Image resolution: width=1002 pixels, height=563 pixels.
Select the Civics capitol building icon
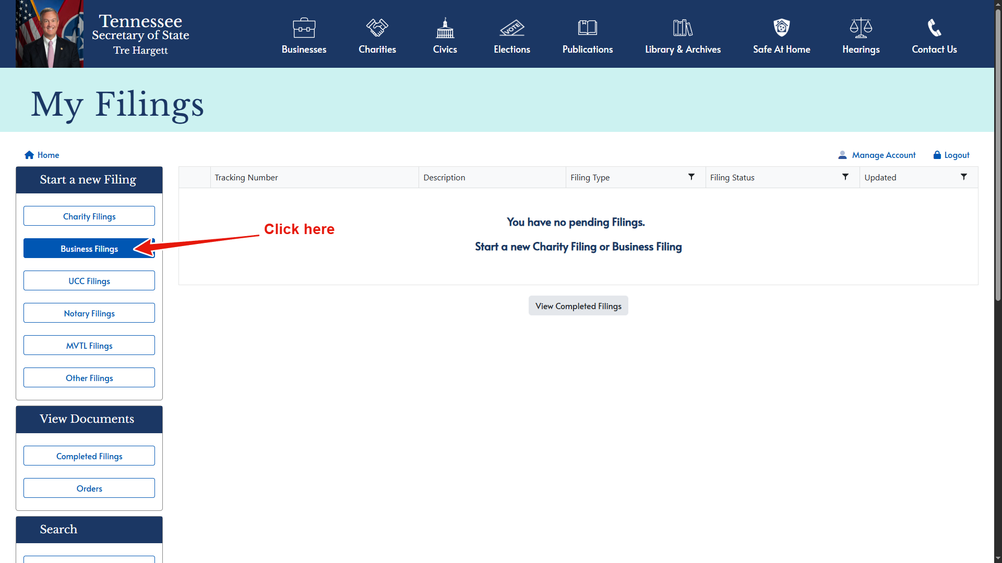pos(445,28)
